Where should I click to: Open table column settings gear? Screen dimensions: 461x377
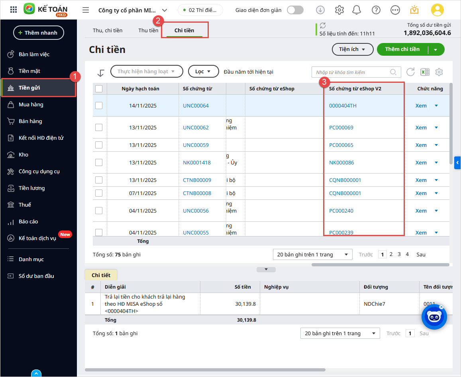pos(439,72)
